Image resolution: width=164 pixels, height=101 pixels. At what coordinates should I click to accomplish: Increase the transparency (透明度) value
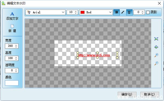click(x=16, y=70)
